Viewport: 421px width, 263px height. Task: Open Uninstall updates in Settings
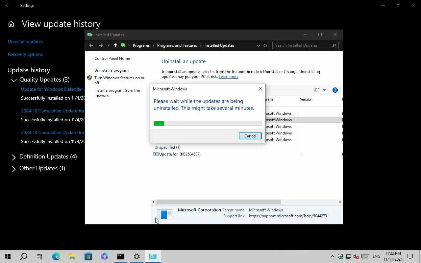tap(25, 41)
